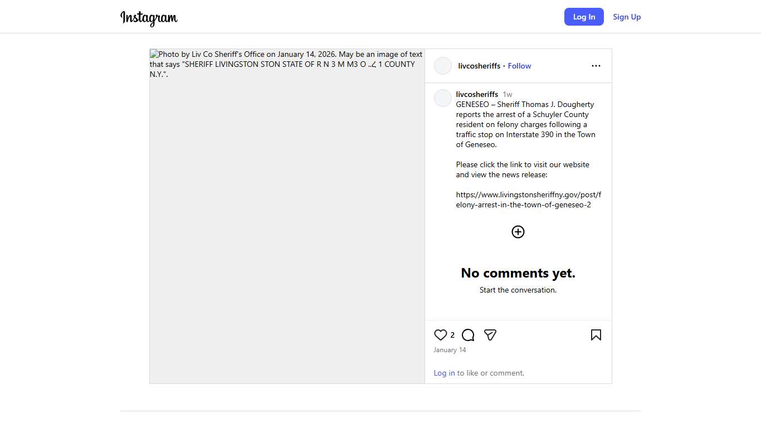
Task: Click the Instagram logo
Action: tap(149, 18)
